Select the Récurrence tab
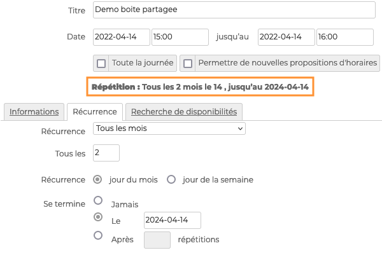 click(x=94, y=112)
